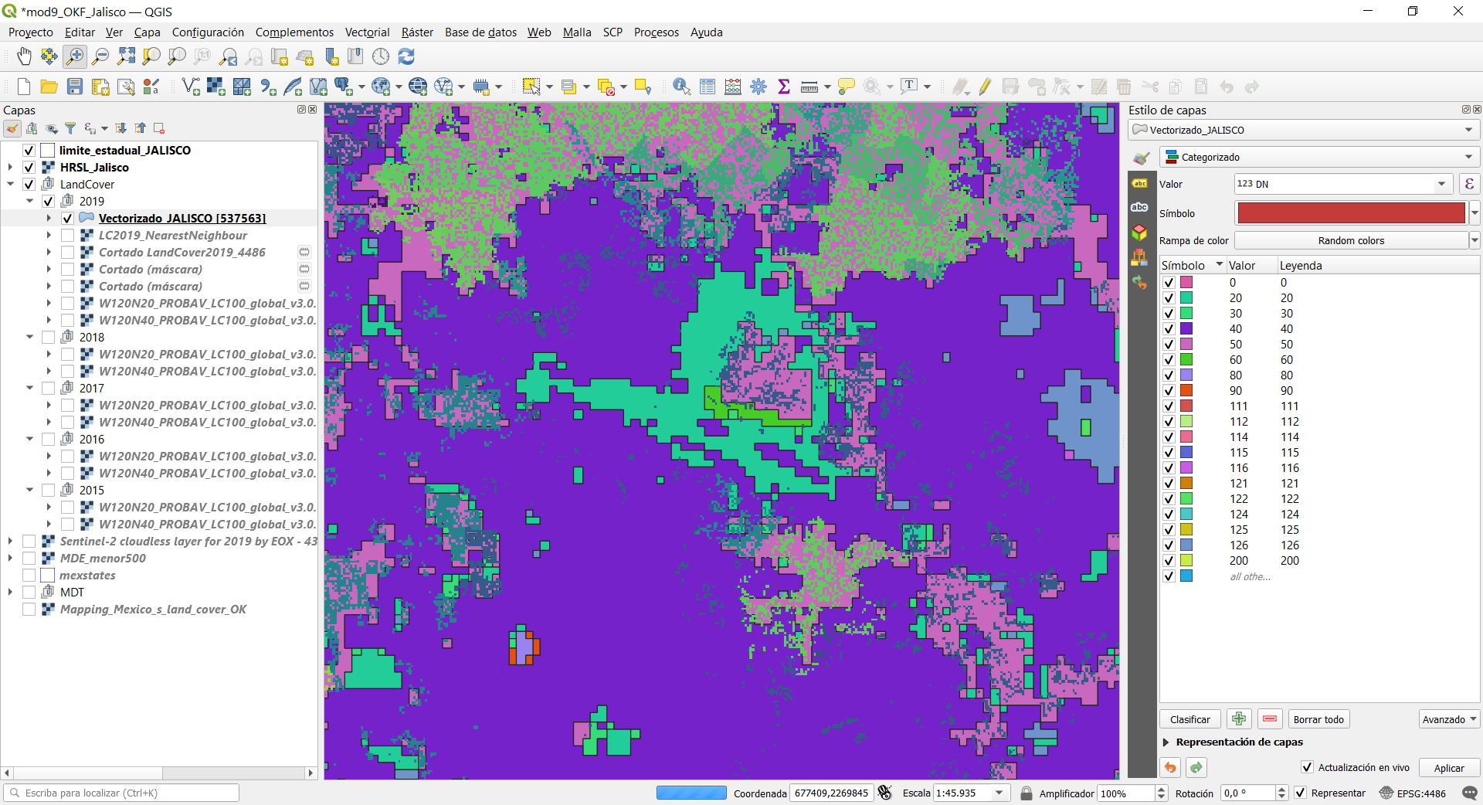This screenshot has width=1483, height=805.
Task: Open the Proyecto menu
Action: [x=30, y=32]
